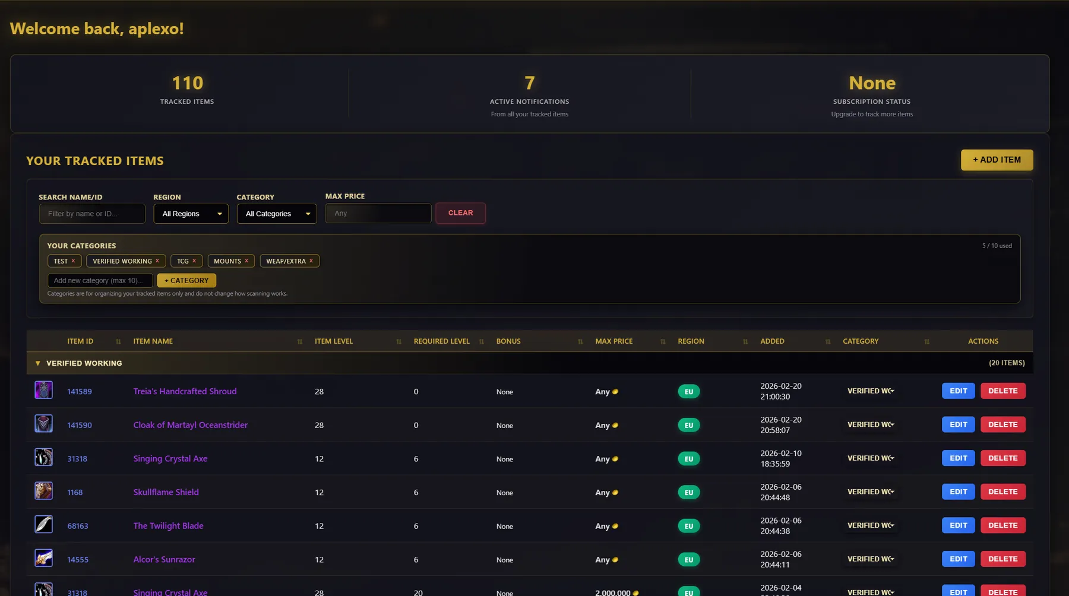Viewport: 1069px width, 596px height.
Task: Click the + CATEGORY button
Action: [186, 280]
